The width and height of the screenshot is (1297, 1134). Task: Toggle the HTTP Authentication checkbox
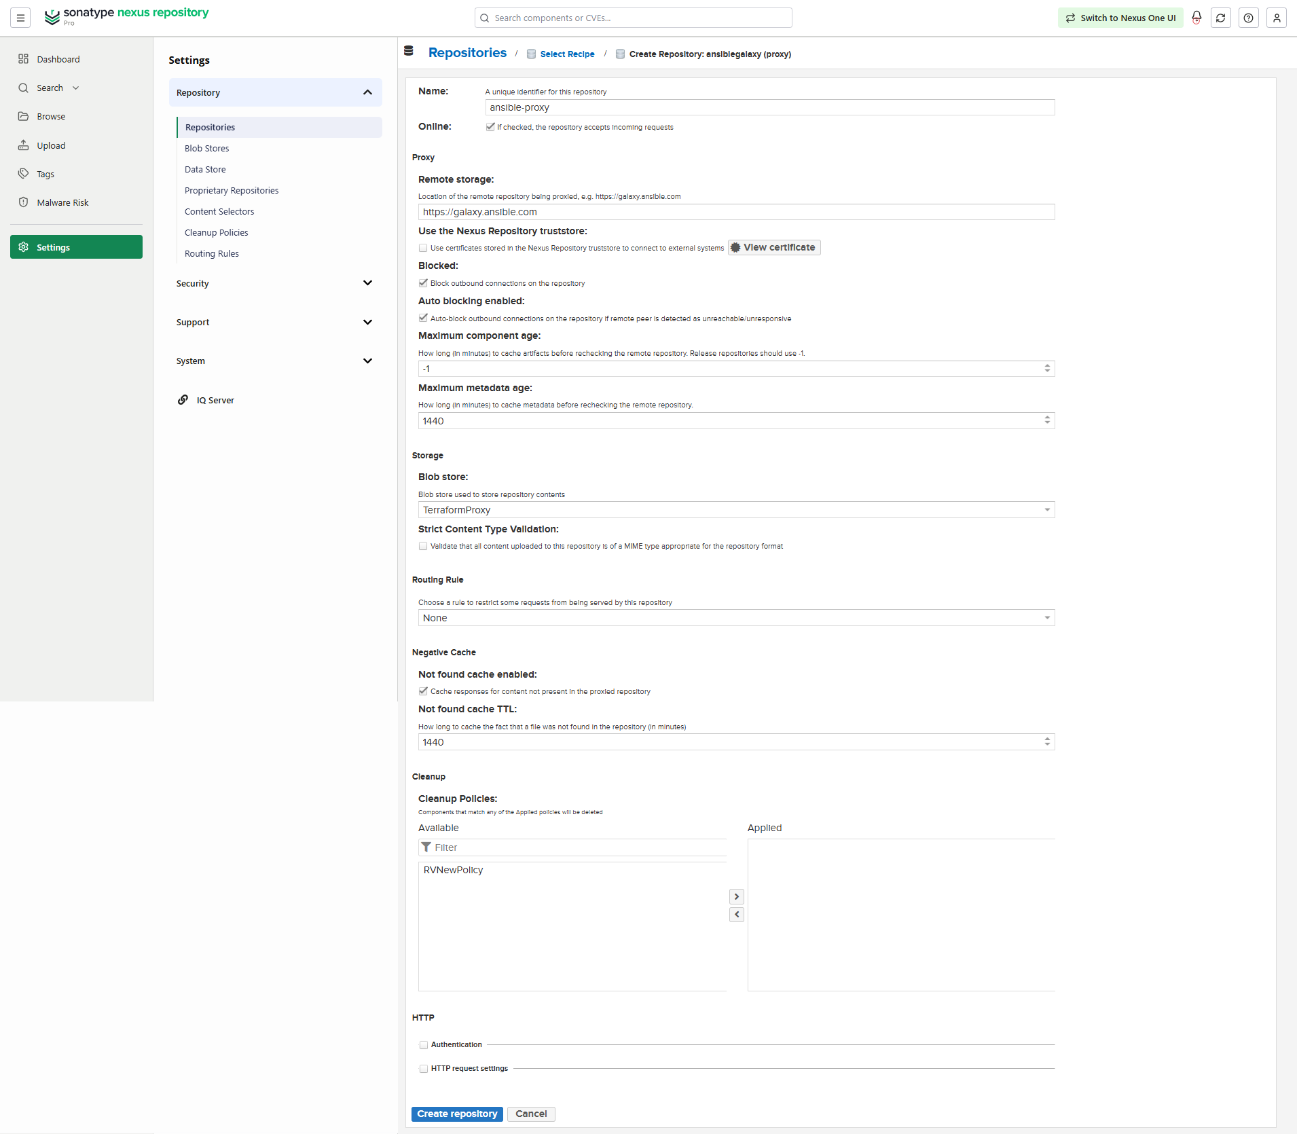[x=424, y=1045]
